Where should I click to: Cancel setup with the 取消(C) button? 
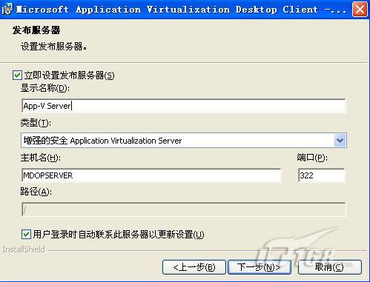329,267
